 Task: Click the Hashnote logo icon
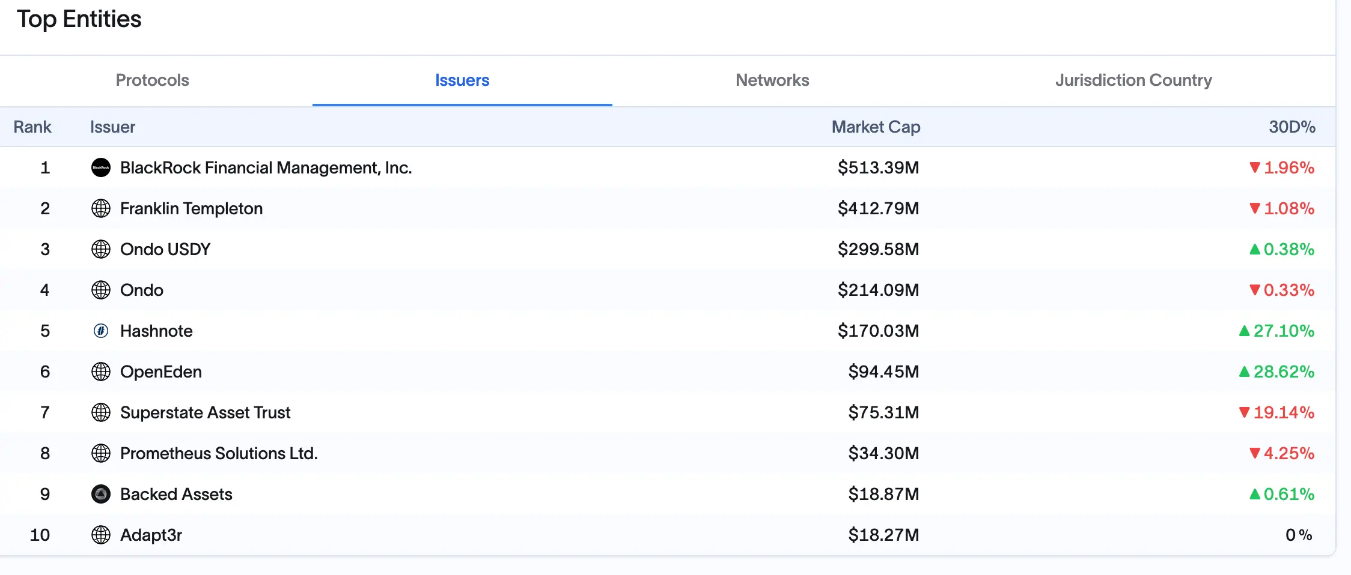101,331
